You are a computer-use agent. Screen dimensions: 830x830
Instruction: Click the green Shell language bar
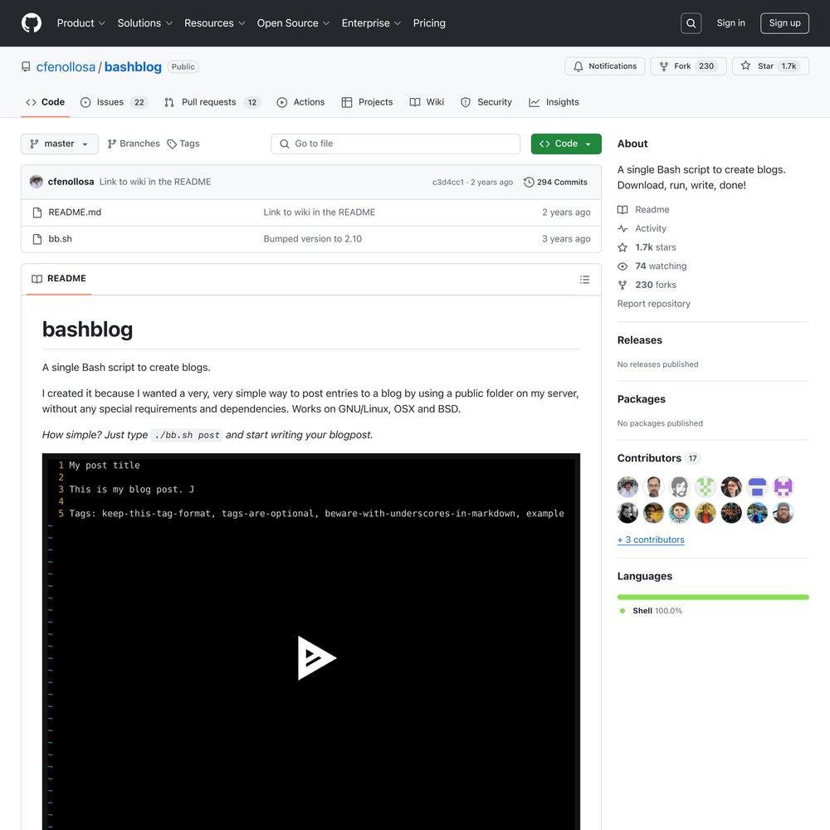[x=713, y=597]
